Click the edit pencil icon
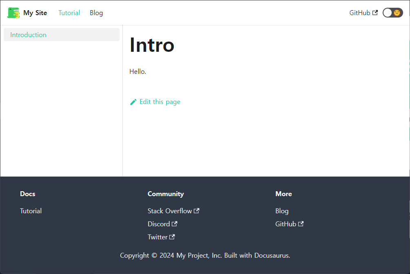This screenshot has width=410, height=274. tap(133, 102)
